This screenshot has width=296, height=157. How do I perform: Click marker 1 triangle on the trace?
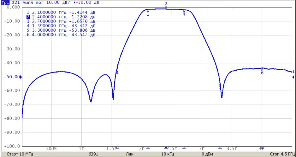148,11
